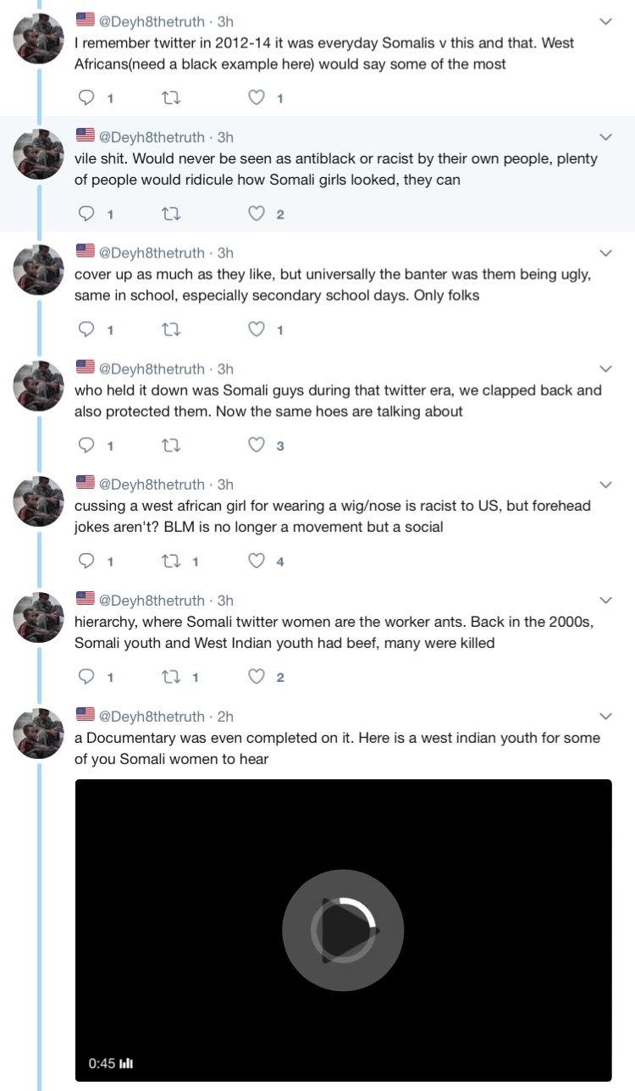Expand the chevron menu on the Documentary tweet
This screenshot has height=1091, width=635.
(606, 716)
